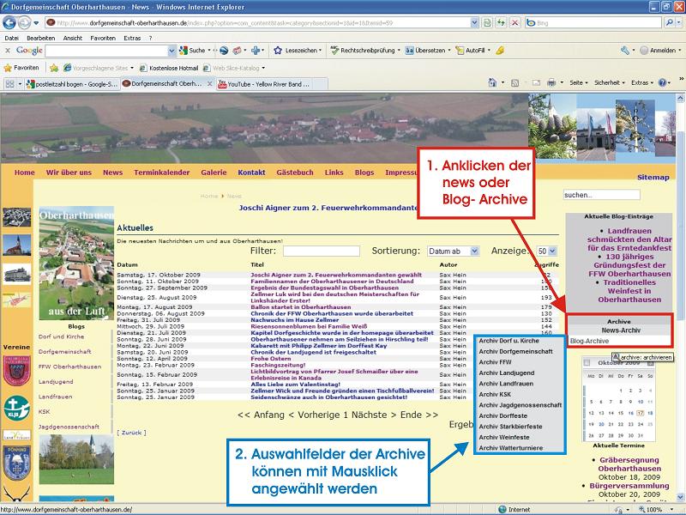Viewport: 686px width, 515px height.
Task: Click the Google toolbar wrench settings icon
Action: tap(625, 51)
